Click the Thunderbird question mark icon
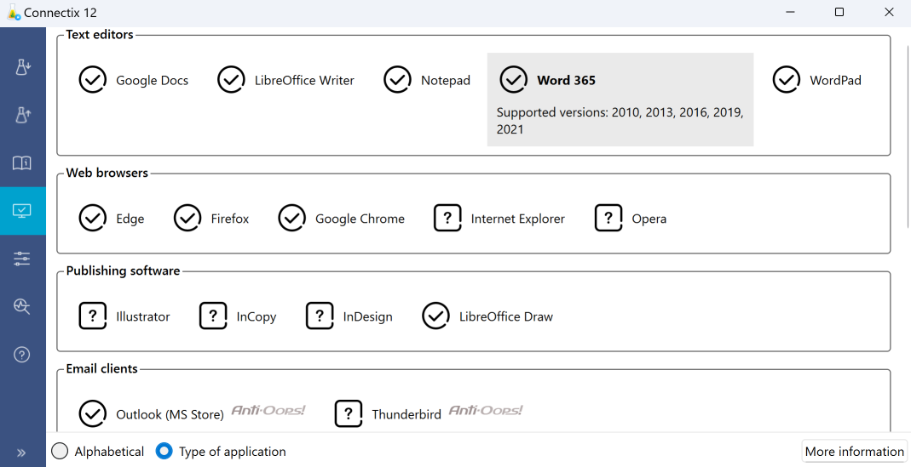Image resolution: width=911 pixels, height=467 pixels. coord(349,414)
